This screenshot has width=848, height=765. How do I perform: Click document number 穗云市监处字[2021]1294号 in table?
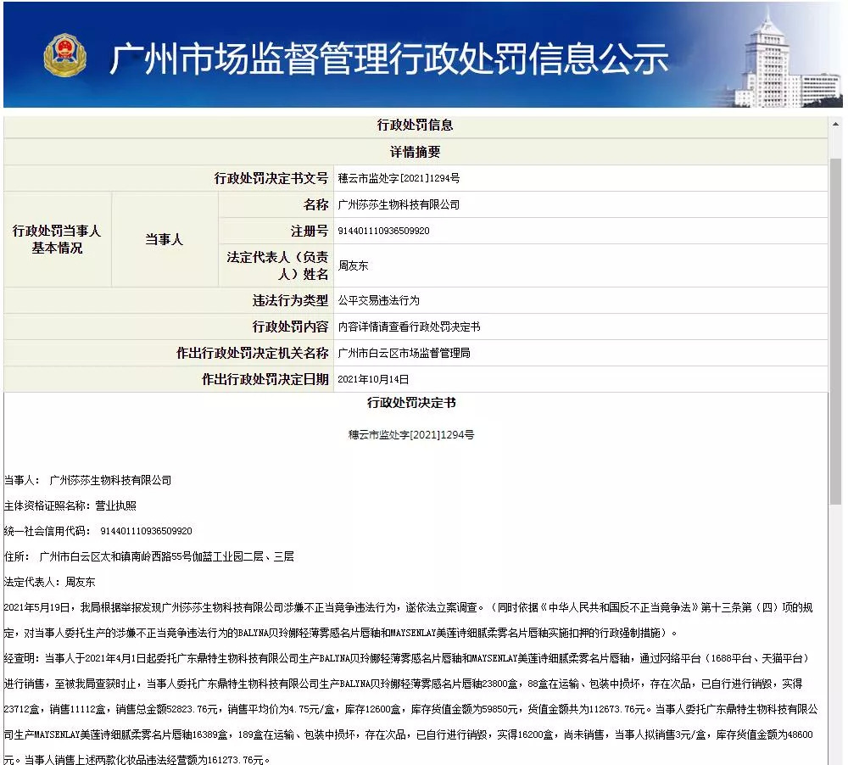tap(399, 178)
